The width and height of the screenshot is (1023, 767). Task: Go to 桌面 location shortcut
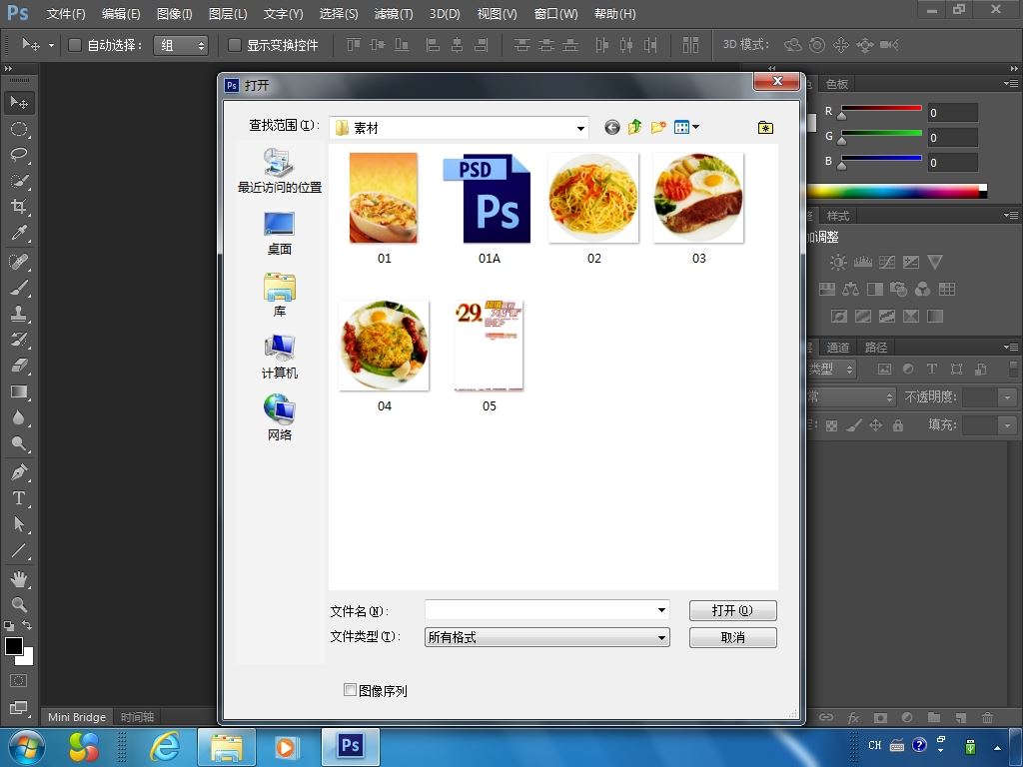(x=280, y=234)
